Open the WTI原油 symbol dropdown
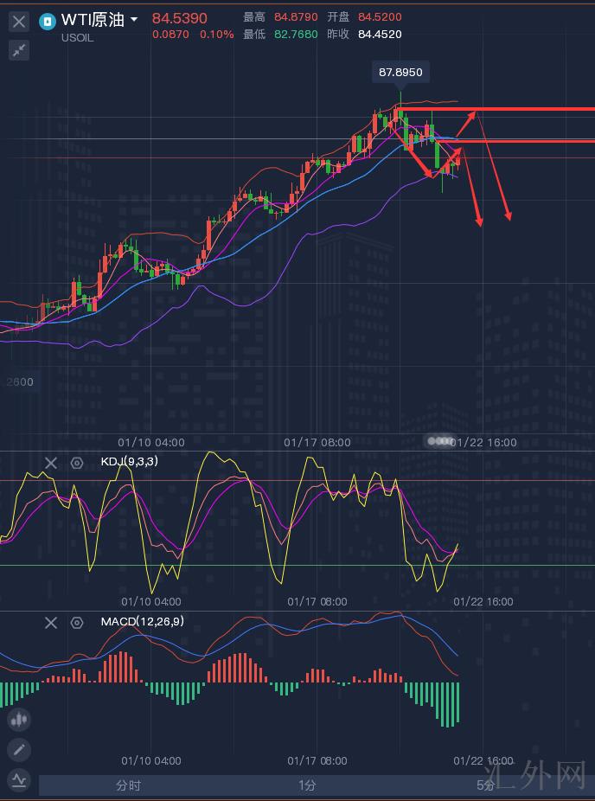 [x=134, y=19]
